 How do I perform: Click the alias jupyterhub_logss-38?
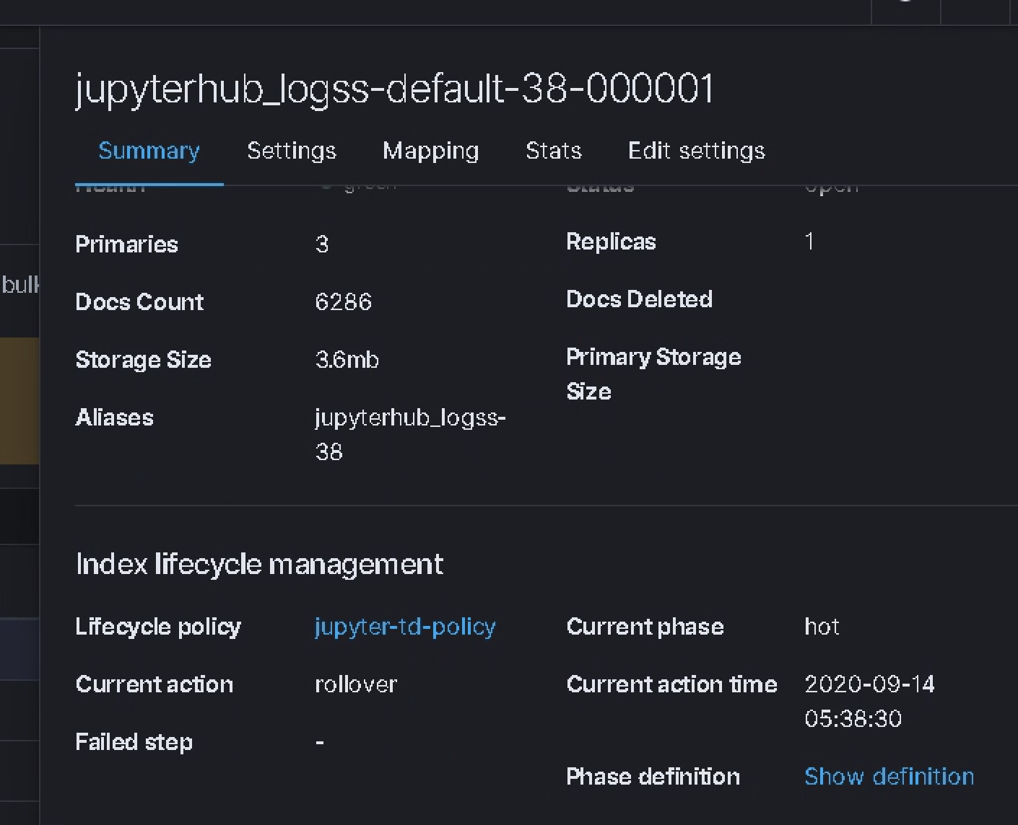point(409,434)
